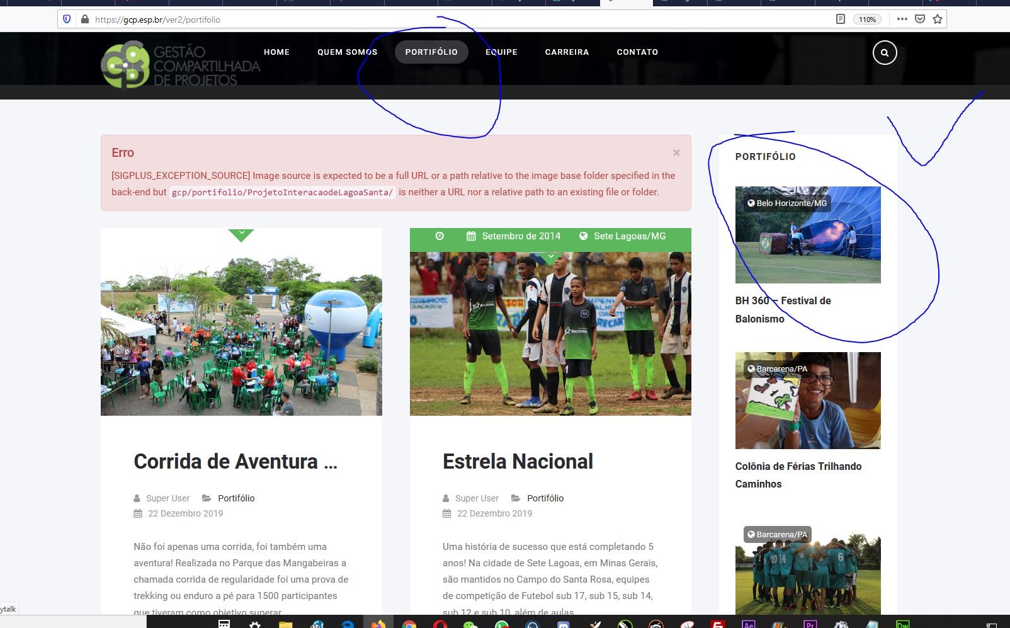Click Super User author under Corrida de Aventura
1010x628 pixels.
[167, 498]
